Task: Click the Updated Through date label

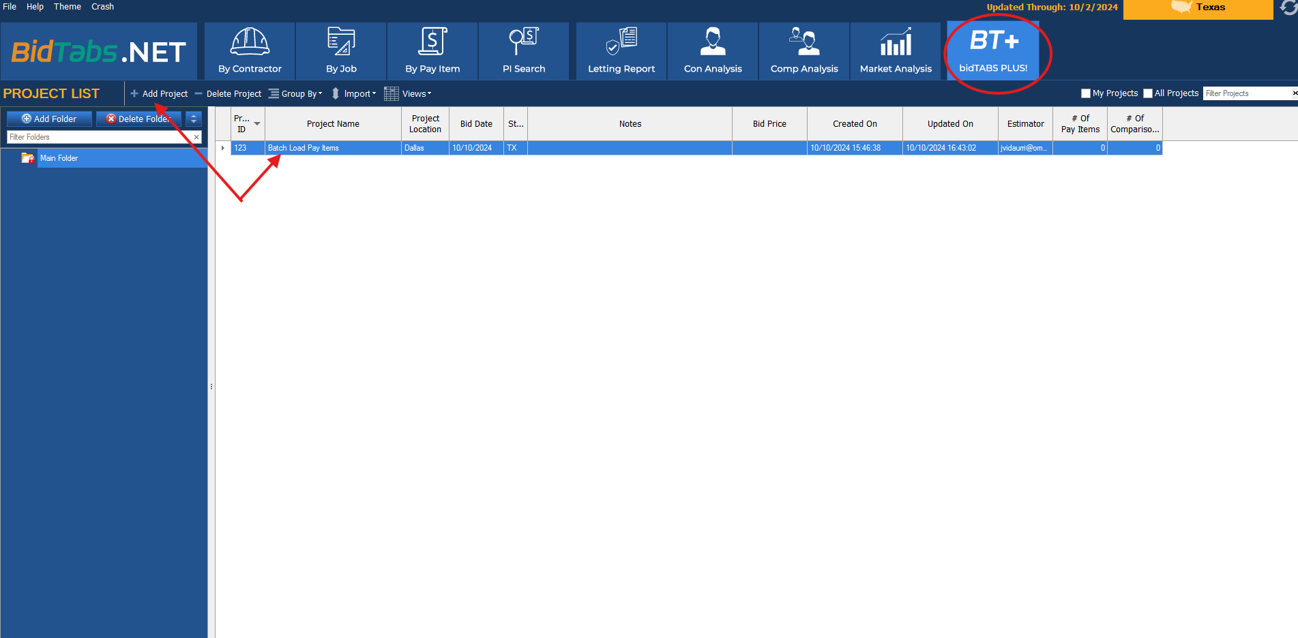Action: (x=1052, y=7)
